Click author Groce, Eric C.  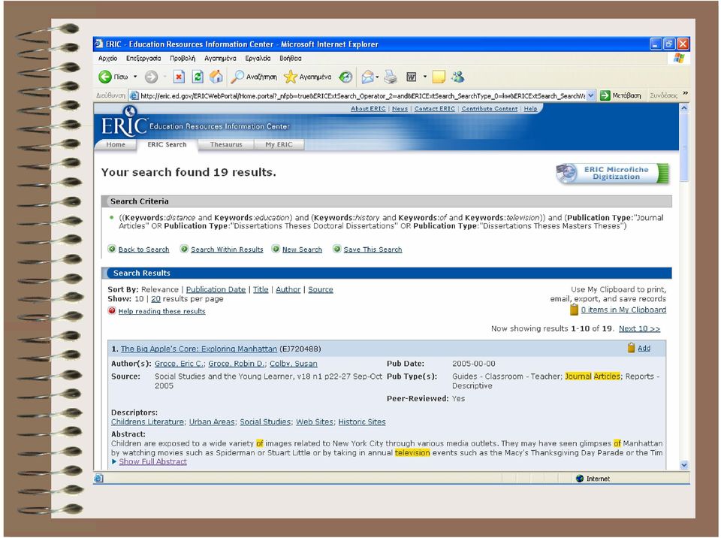tap(179, 364)
